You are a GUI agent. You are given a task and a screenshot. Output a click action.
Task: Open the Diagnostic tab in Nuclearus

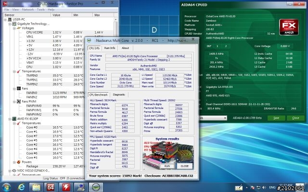[x=119, y=95]
